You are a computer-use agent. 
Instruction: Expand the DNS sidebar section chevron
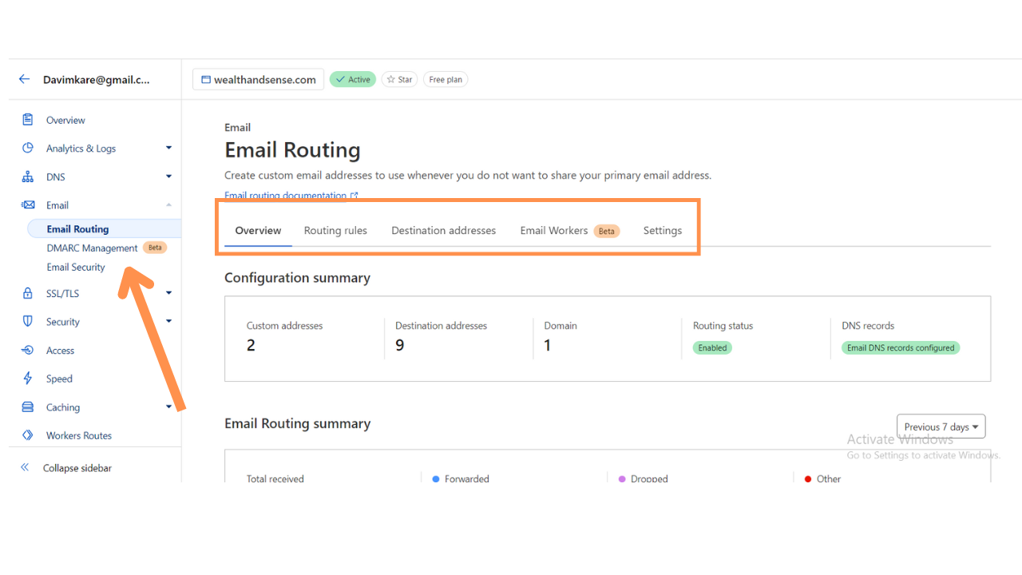(168, 176)
